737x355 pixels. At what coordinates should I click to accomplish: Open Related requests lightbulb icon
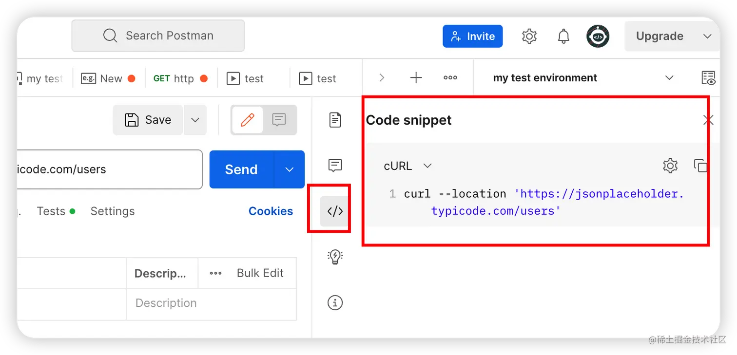(x=335, y=257)
